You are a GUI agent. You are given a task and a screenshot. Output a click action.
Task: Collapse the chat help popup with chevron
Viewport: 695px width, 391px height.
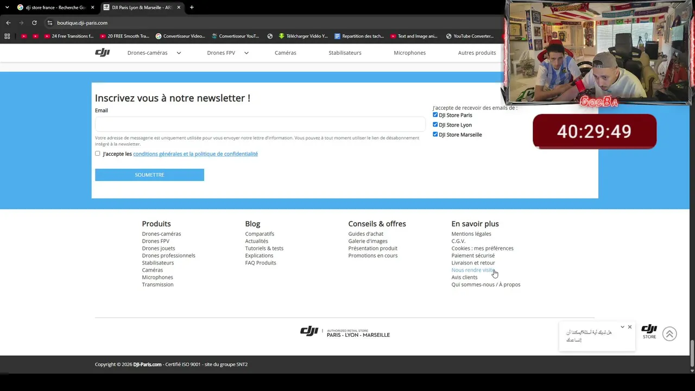point(622,327)
